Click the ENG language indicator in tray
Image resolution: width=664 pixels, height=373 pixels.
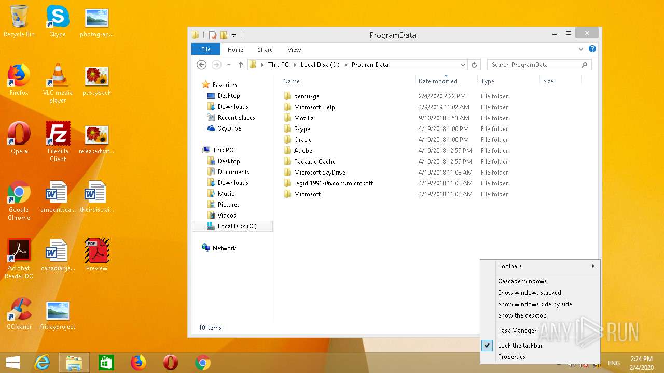coord(614,363)
